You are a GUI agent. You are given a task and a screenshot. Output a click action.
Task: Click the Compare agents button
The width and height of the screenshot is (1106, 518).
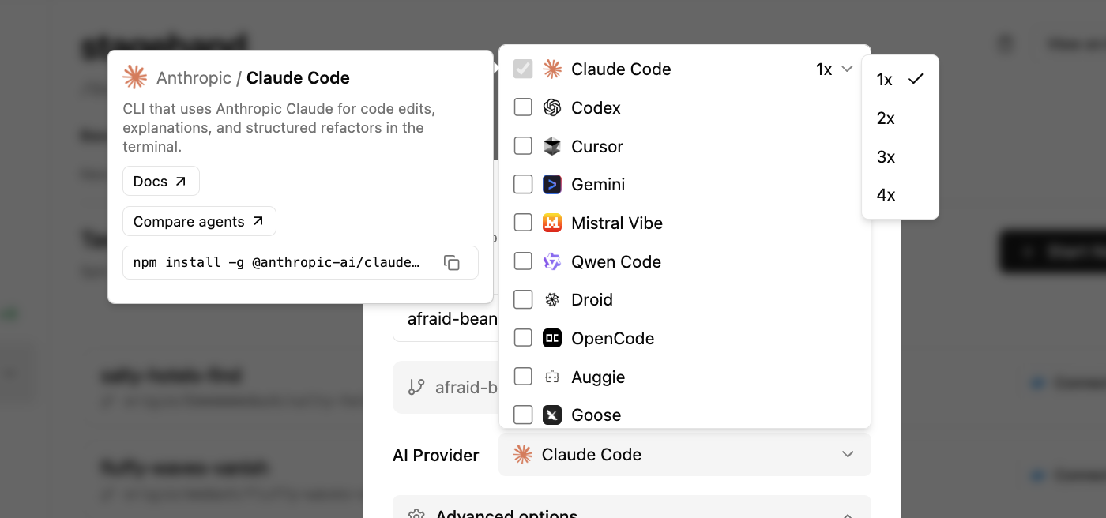click(x=199, y=222)
